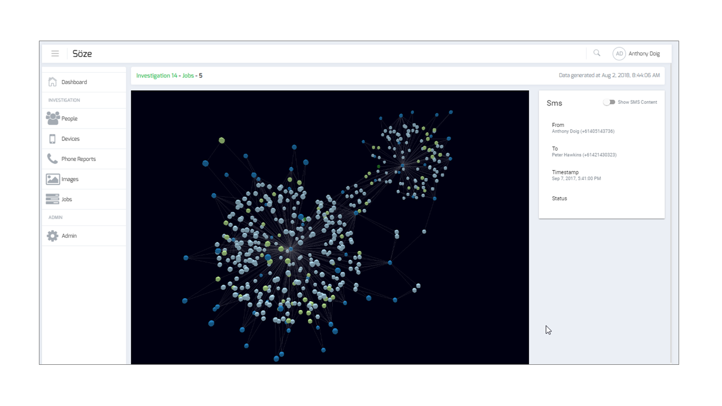Viewport: 722px width, 406px height.
Task: Click the Admin gear icon
Action: [x=52, y=236]
